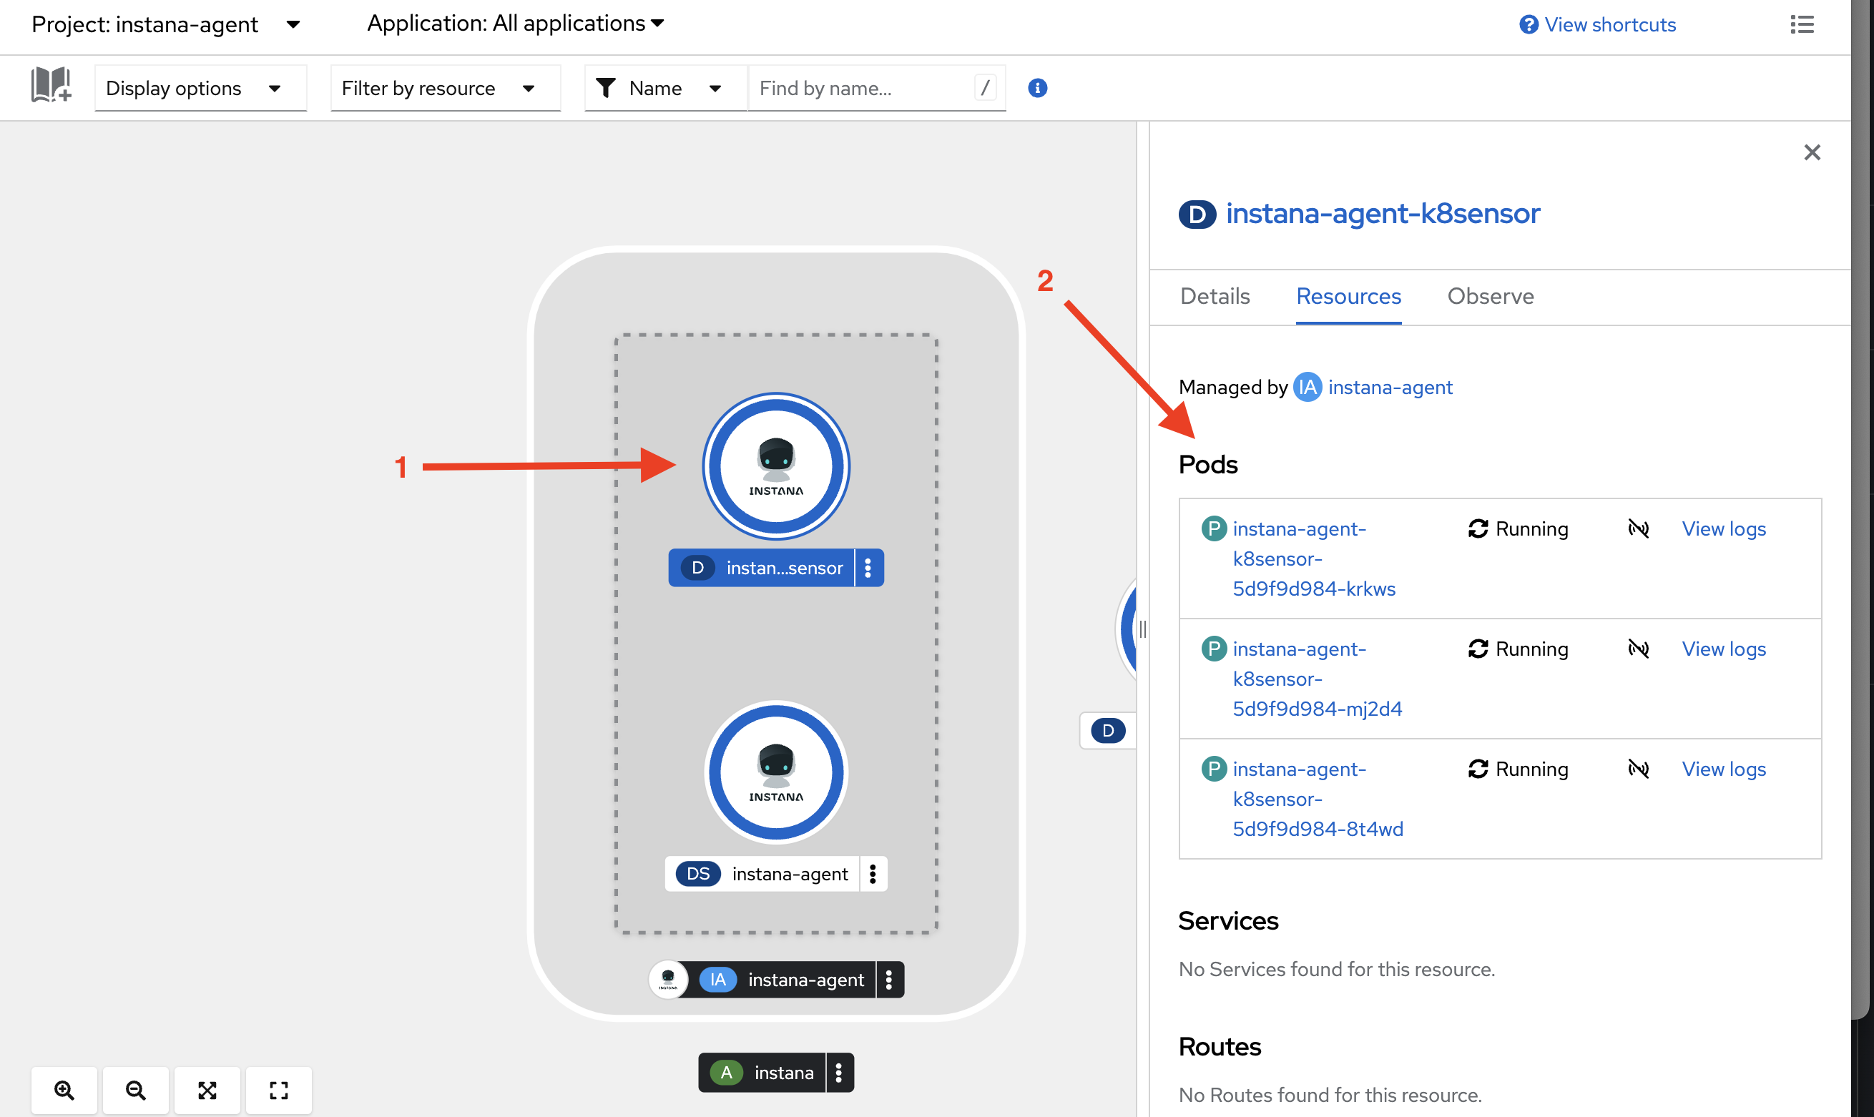Open the Details tab
The width and height of the screenshot is (1874, 1117).
[x=1215, y=297]
